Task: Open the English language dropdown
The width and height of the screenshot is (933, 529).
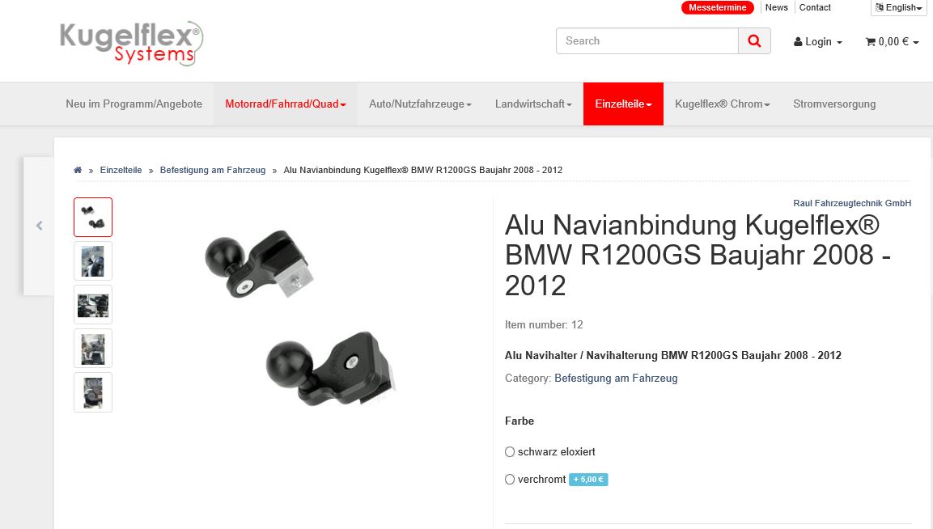Action: (898, 8)
